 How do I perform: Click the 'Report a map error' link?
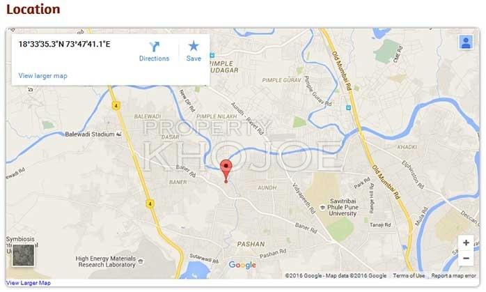[x=453, y=275]
